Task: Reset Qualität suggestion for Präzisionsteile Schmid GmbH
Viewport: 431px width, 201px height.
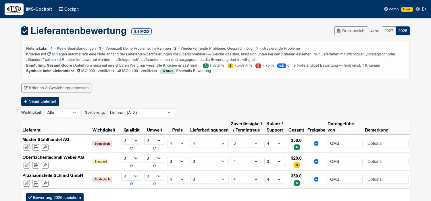Action: click(x=132, y=184)
